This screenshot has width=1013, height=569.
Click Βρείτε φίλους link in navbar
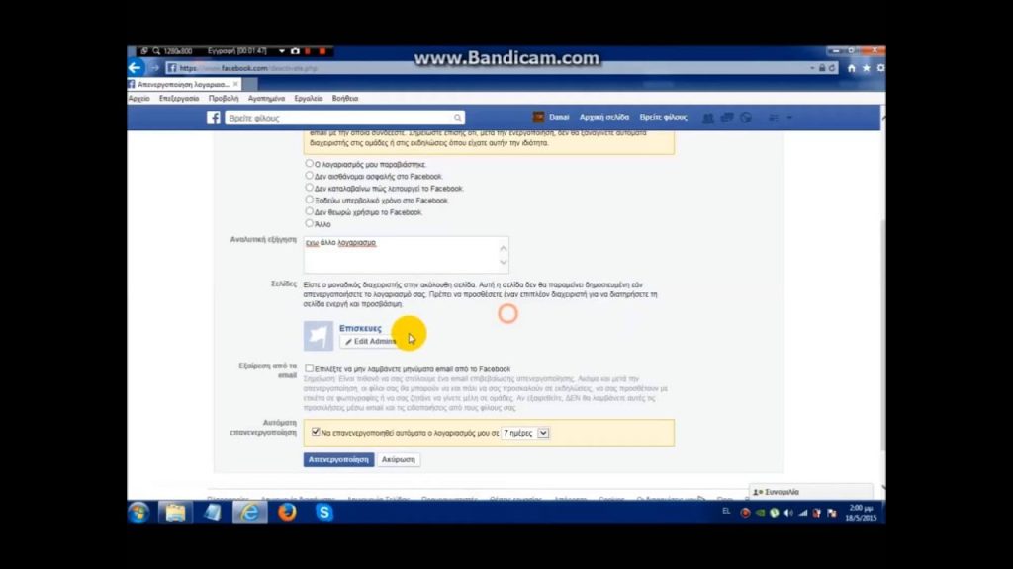pyautogui.click(x=664, y=118)
